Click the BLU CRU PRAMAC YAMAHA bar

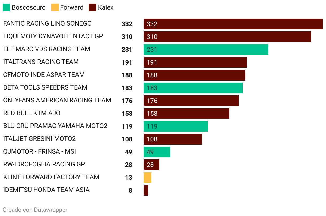176,126
